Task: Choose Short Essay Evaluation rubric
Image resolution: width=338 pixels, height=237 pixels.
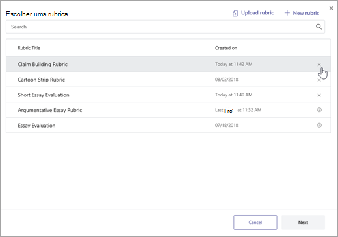Action: (x=168, y=95)
